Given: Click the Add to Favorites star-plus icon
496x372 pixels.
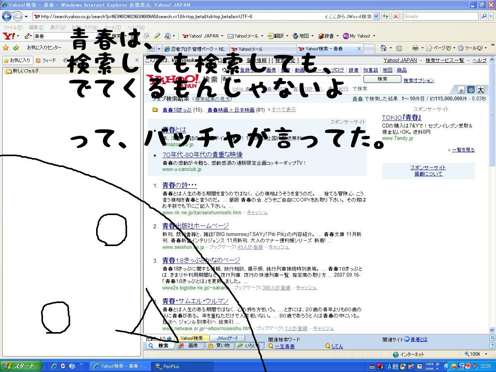Looking at the screenshot, I should (x=16, y=48).
